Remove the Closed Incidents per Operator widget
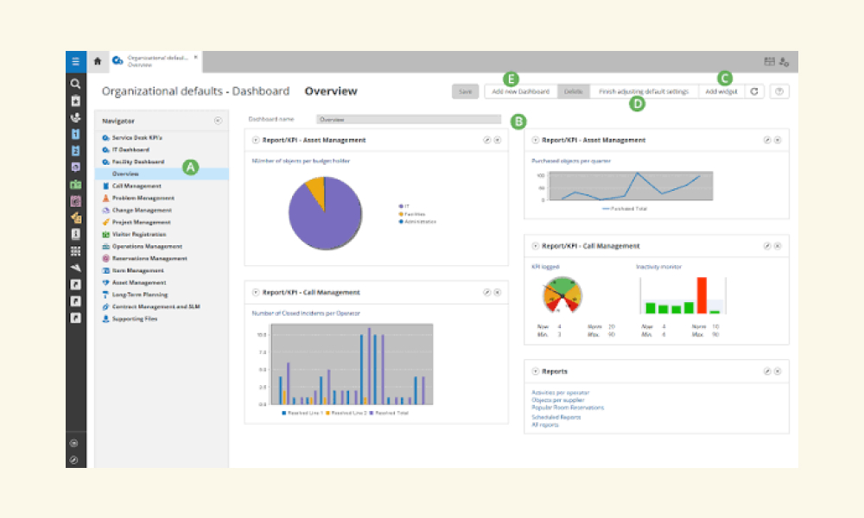This screenshot has height=518, width=864. click(x=498, y=293)
